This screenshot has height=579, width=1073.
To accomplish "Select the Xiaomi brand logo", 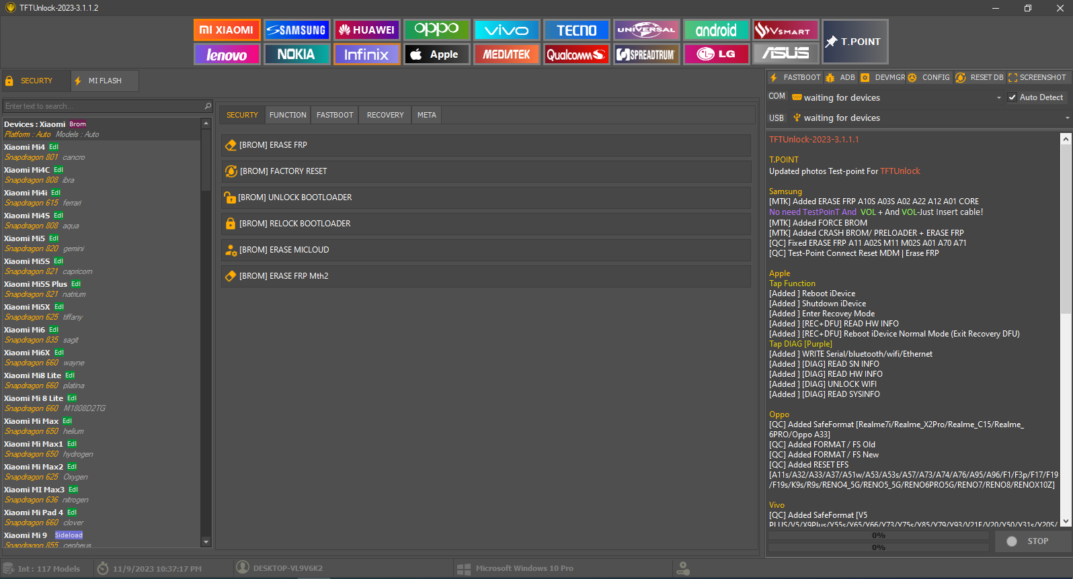I will point(227,30).
